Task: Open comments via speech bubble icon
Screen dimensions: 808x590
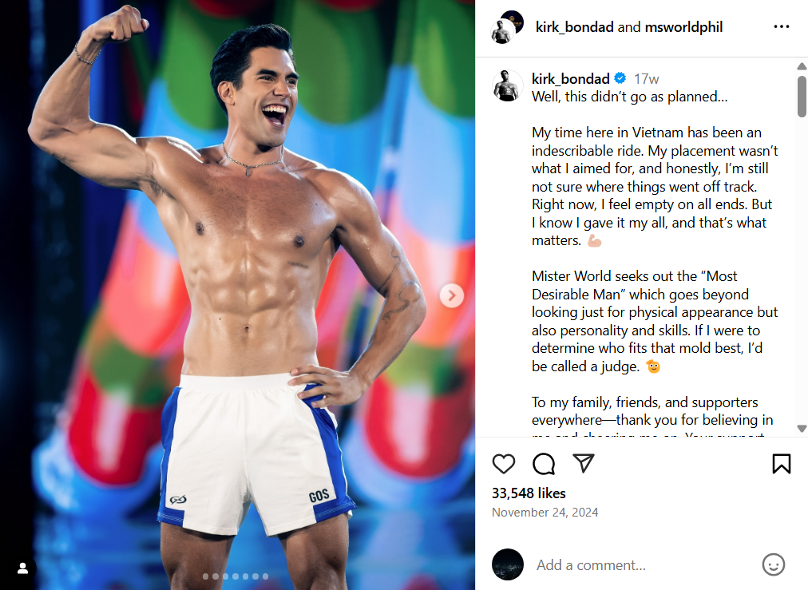Action: 544,464
